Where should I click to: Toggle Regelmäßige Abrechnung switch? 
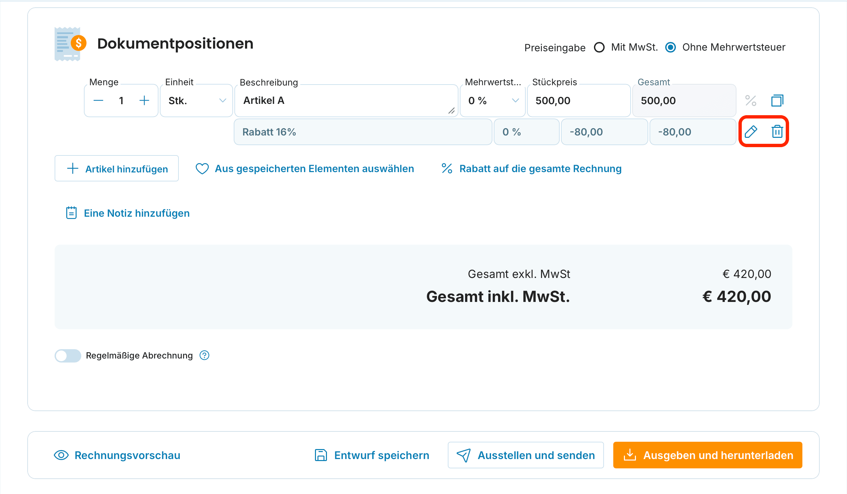(68, 356)
